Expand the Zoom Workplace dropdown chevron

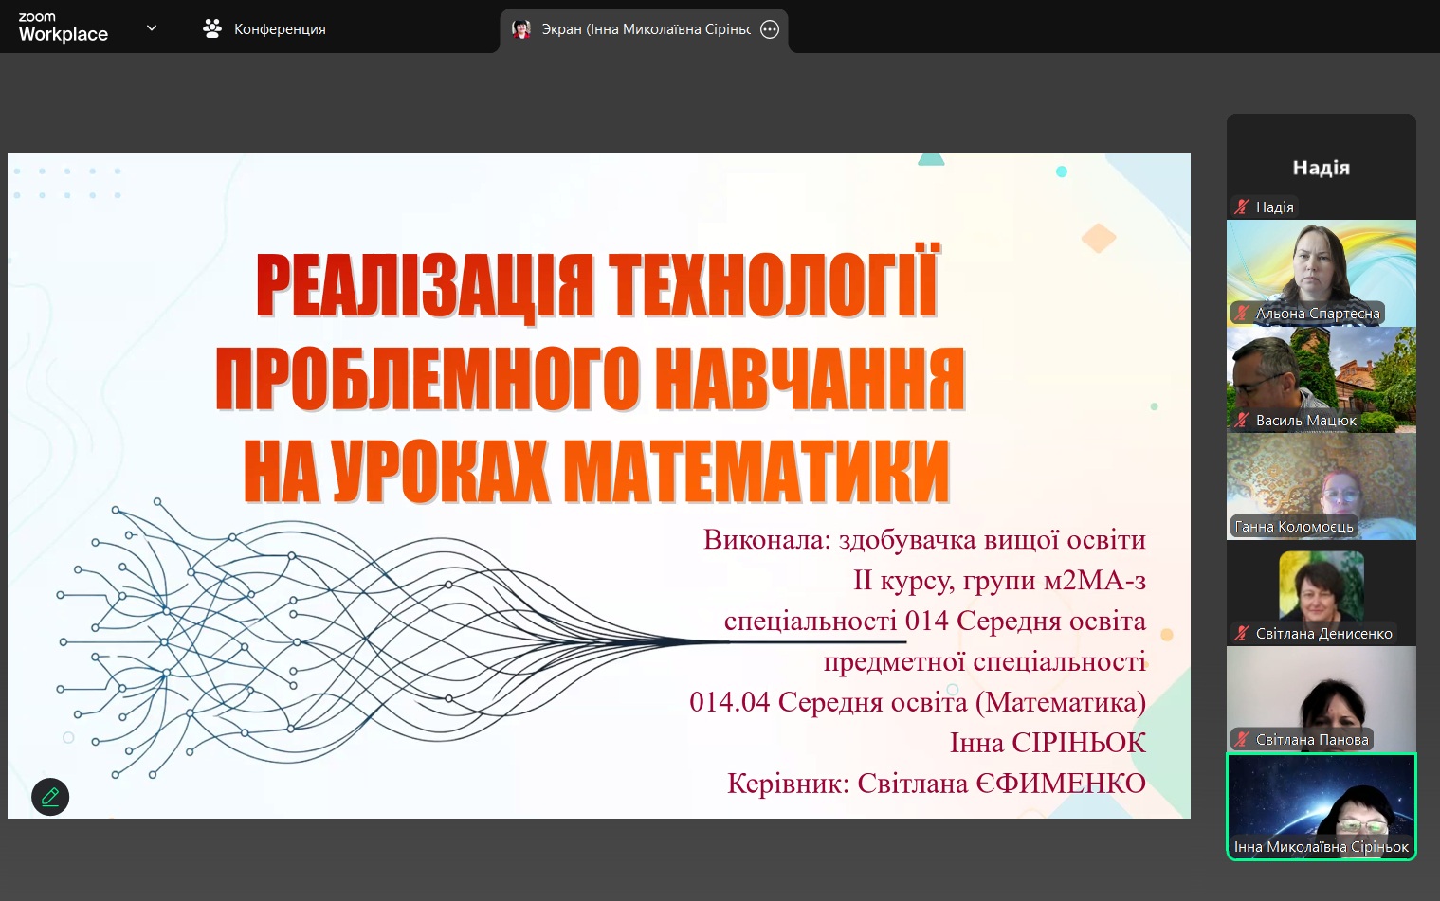[x=152, y=28]
